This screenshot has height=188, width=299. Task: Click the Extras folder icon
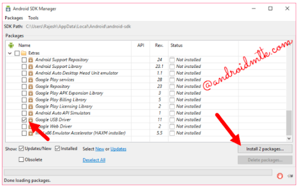pyautogui.click(x=23, y=53)
